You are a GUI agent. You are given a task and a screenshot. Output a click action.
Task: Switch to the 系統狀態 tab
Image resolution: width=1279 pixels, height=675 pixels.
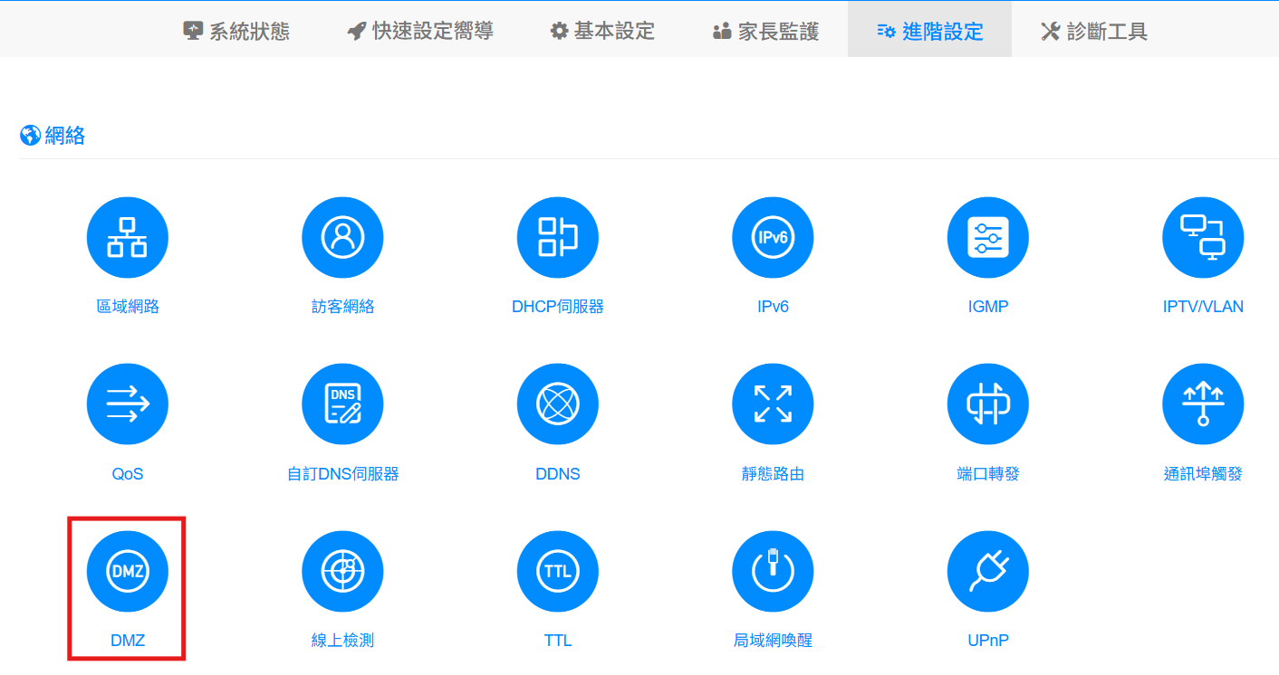(x=237, y=29)
